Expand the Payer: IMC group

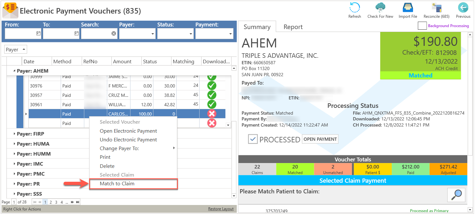click(x=14, y=164)
